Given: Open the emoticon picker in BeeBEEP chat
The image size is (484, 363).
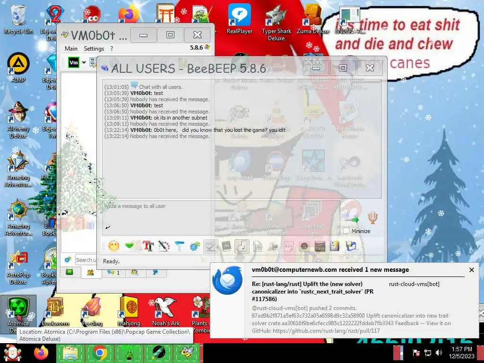Looking at the screenshot, I should [113, 246].
